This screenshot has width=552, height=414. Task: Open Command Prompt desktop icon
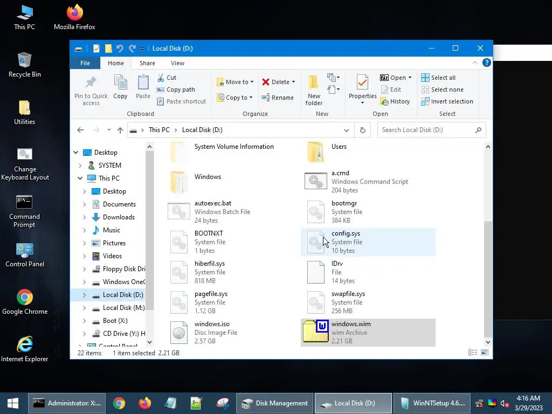tap(24, 211)
